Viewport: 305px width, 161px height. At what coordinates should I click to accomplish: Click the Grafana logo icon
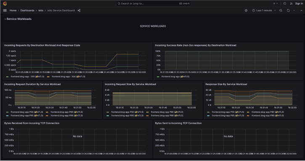coord(5,3)
